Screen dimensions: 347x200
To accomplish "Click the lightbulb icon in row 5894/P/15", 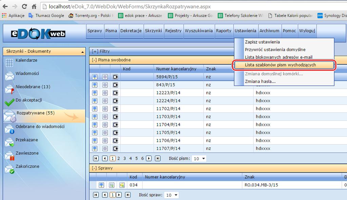I will 95,77.
